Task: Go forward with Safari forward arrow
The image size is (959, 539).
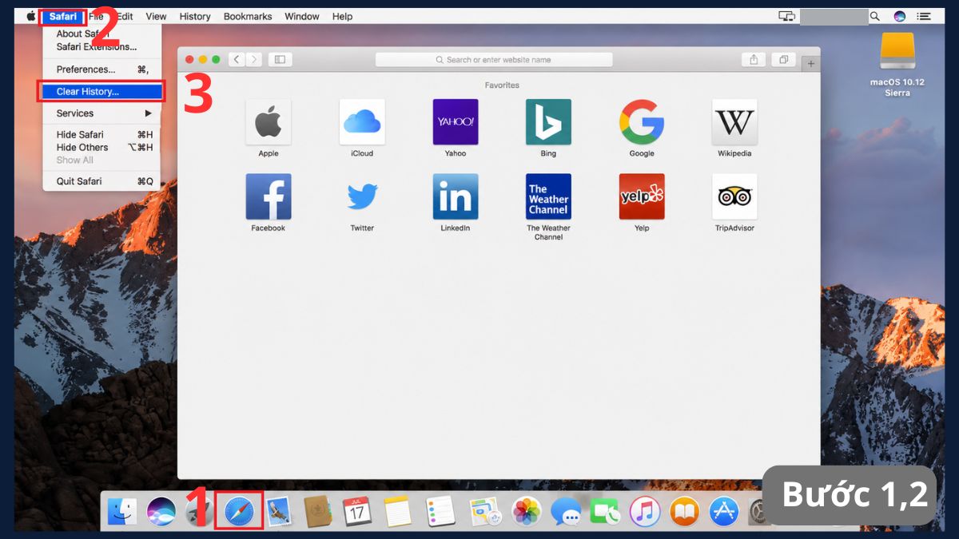Action: click(x=253, y=60)
